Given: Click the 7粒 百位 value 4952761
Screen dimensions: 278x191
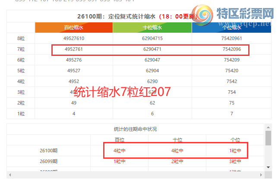Looking at the screenshot, I should pos(74,49).
